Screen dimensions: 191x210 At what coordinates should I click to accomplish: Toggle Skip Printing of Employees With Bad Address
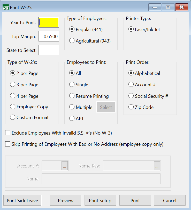[8, 144]
